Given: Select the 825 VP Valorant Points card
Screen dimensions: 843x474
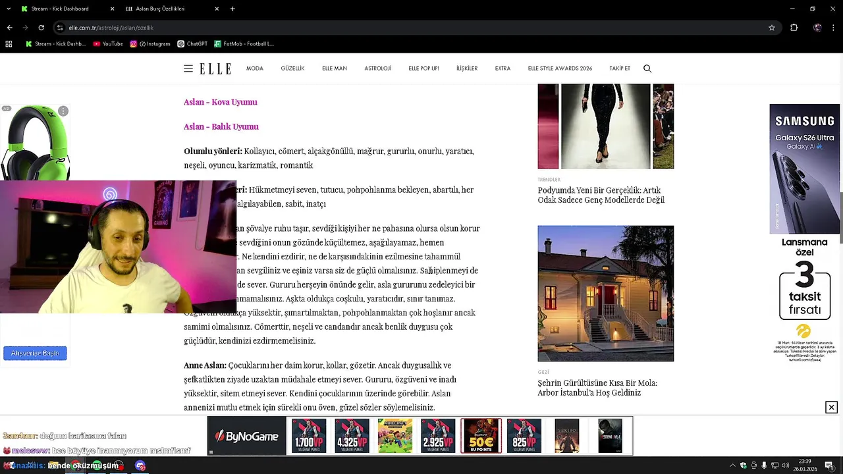Looking at the screenshot, I should (x=524, y=436).
